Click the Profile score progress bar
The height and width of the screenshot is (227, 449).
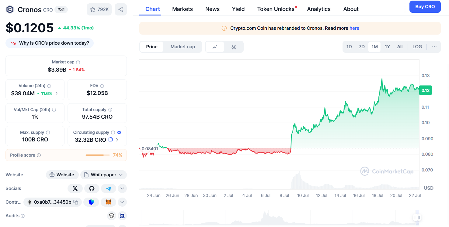tap(98, 155)
